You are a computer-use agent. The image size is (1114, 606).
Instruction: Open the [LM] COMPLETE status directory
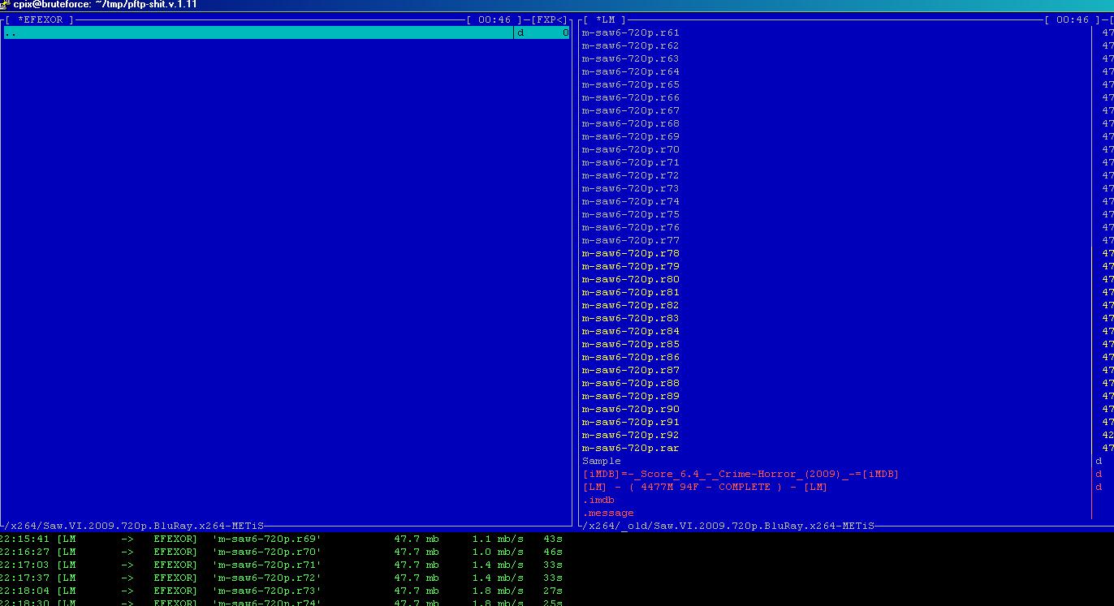click(x=705, y=488)
